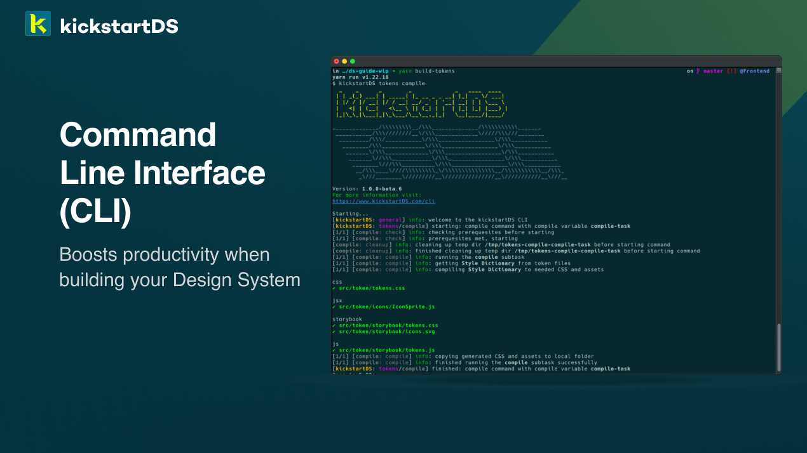The width and height of the screenshot is (807, 453).
Task: Click the terminal vertical scrollbar thumb
Action: 778,347
